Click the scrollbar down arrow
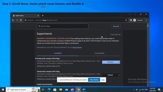 148,85
